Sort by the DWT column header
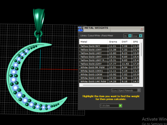Viewport: 167px width, 125px height. coord(126,42)
